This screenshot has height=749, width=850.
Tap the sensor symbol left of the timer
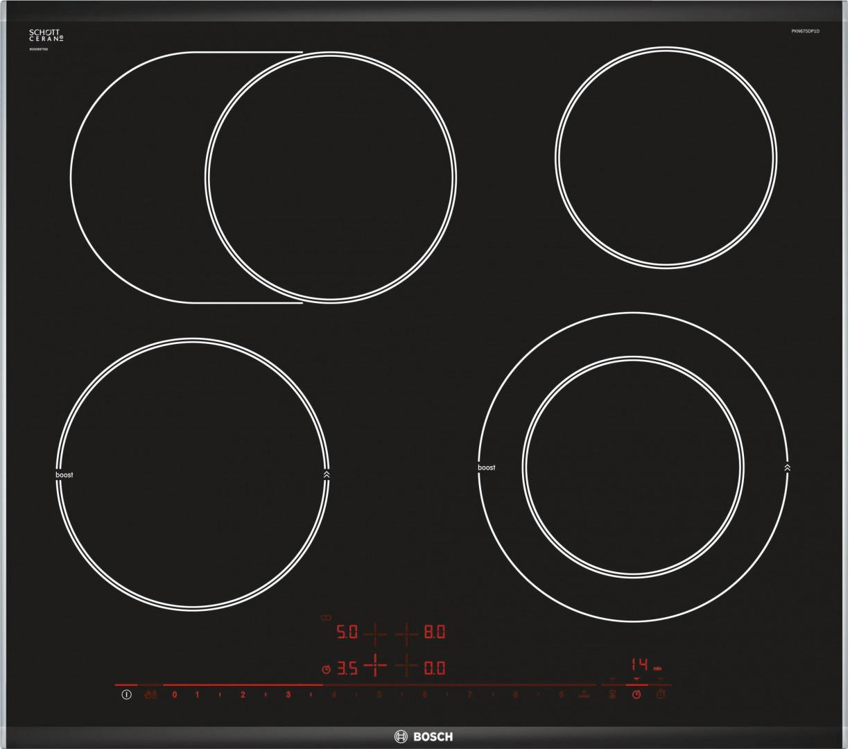(x=612, y=694)
